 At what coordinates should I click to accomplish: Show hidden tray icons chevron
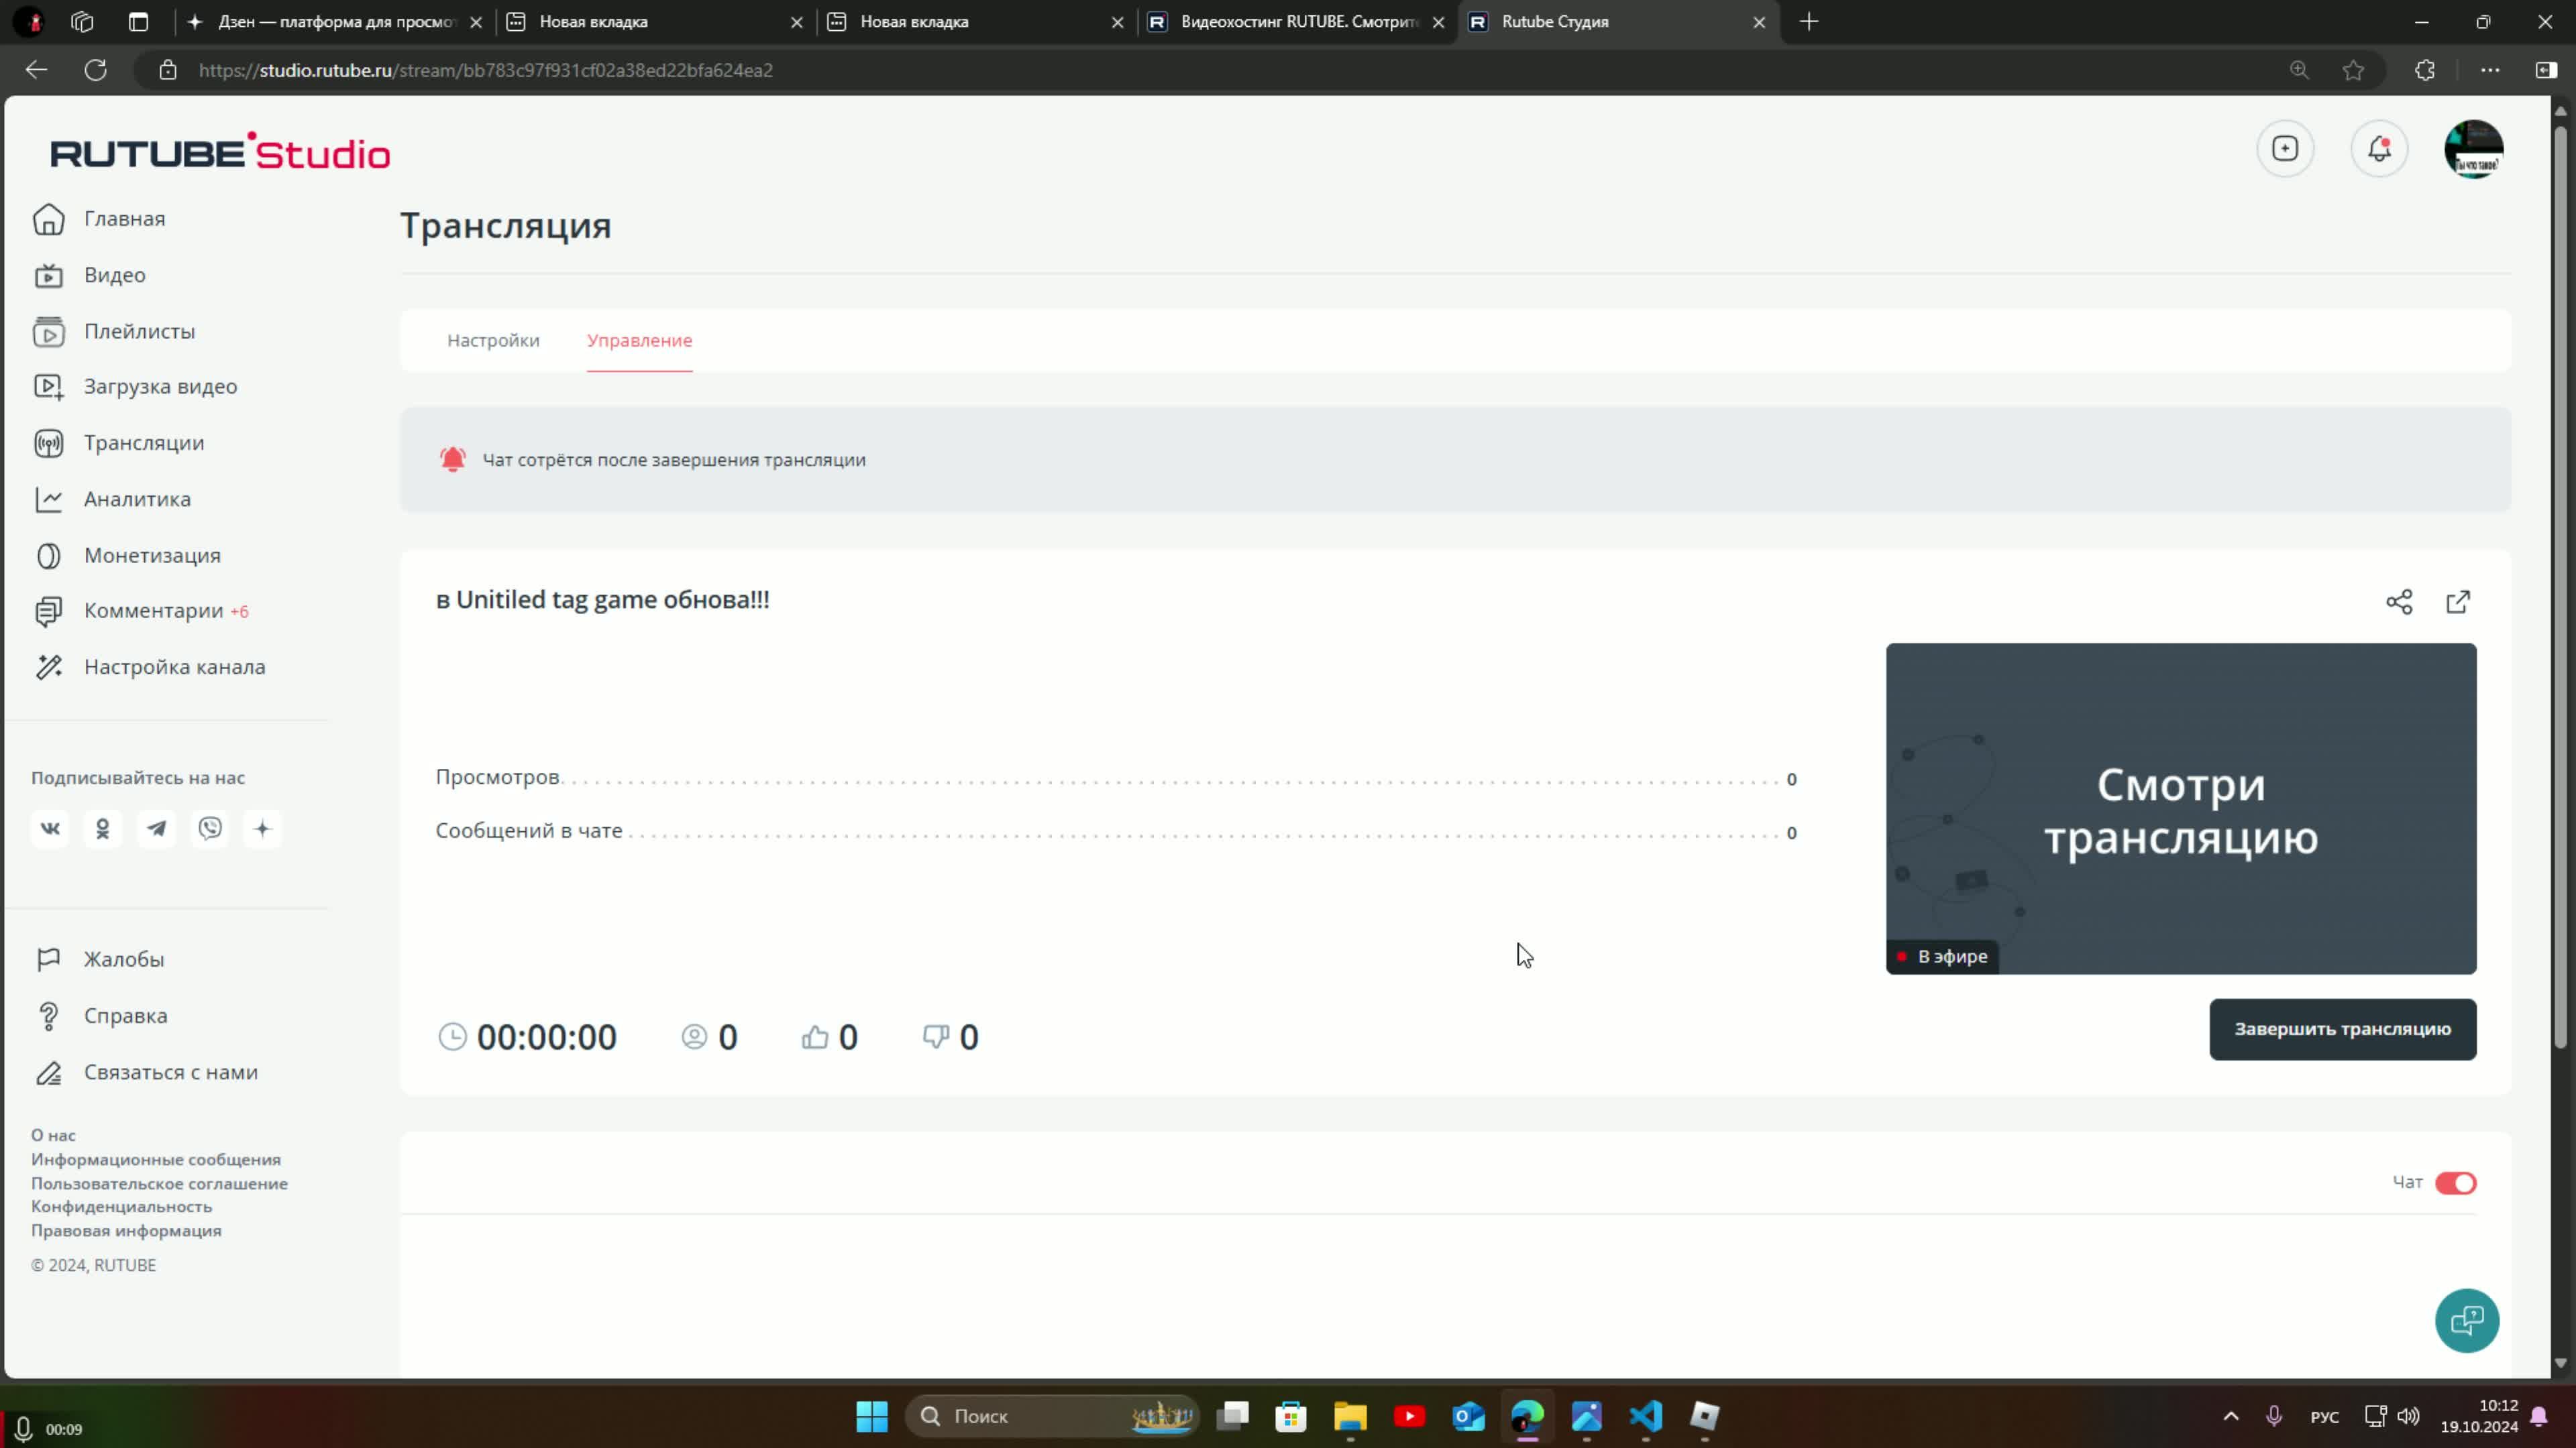pyautogui.click(x=2231, y=1416)
